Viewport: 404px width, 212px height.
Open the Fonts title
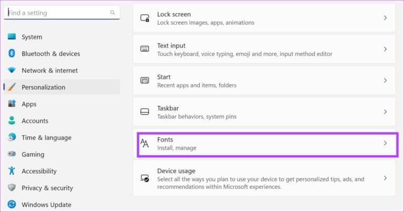coord(165,139)
